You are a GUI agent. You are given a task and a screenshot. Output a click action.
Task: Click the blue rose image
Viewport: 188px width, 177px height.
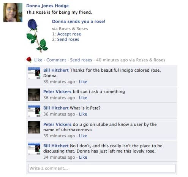click(x=37, y=36)
